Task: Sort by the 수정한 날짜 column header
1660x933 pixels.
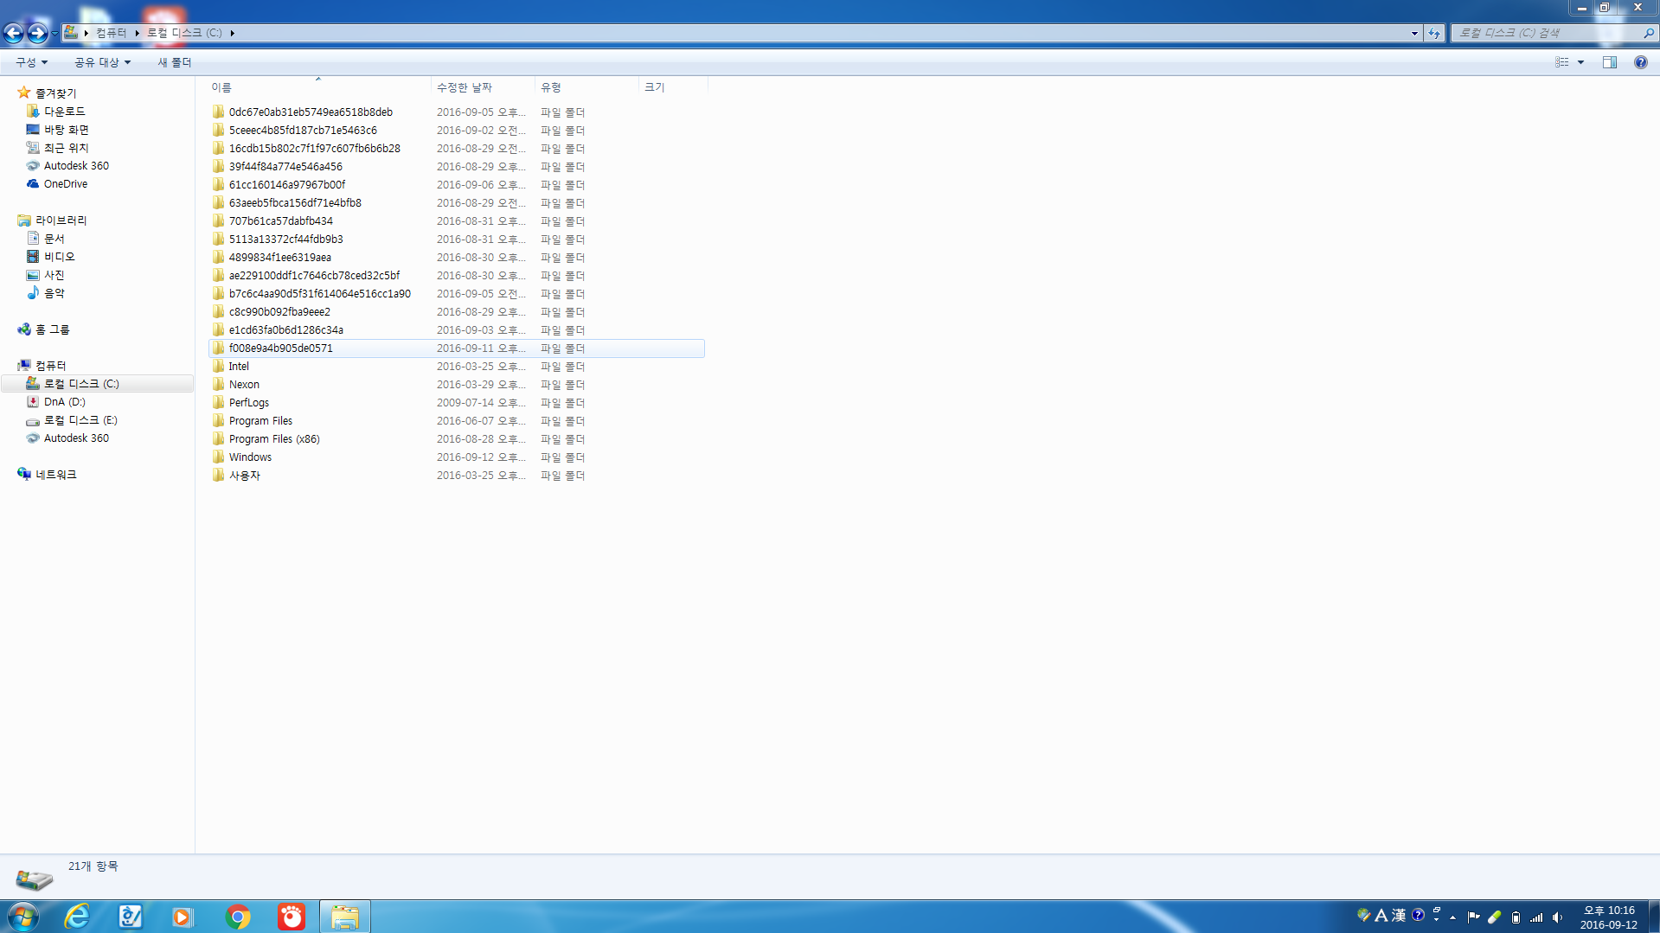Action: click(x=483, y=87)
